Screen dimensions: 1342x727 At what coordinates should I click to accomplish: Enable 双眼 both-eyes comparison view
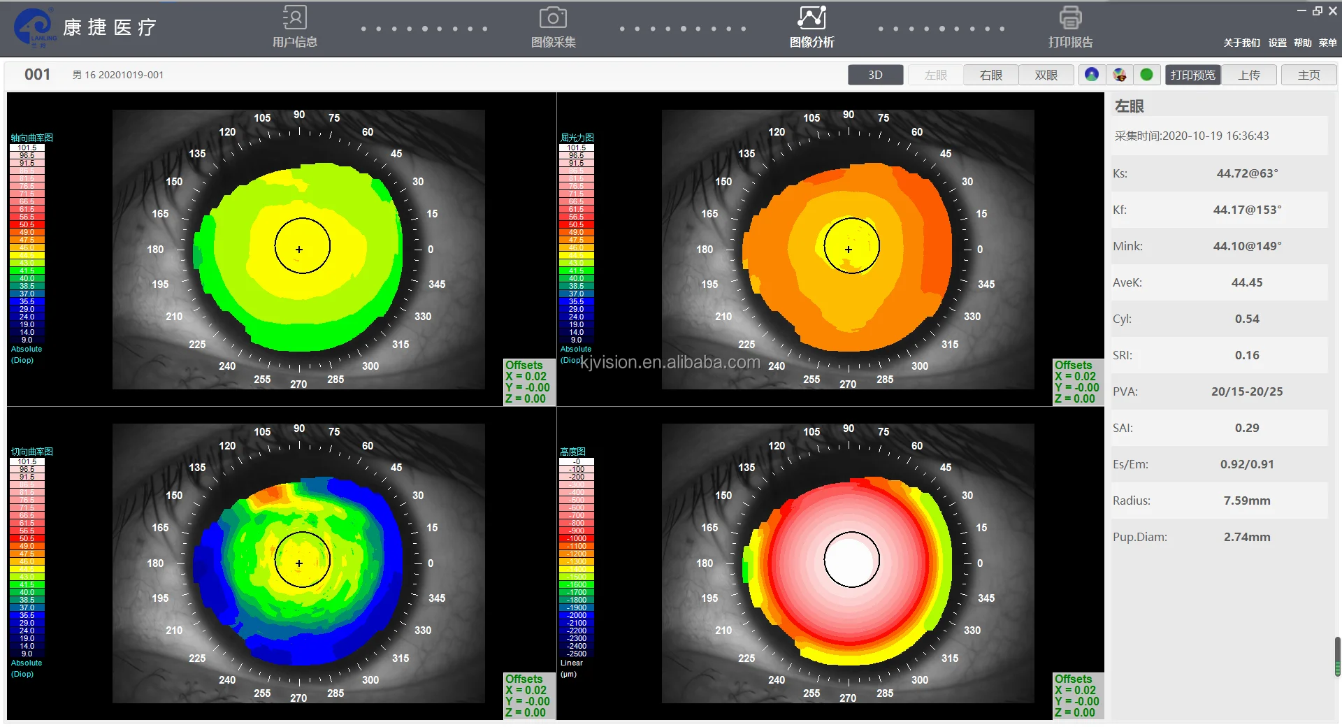pyautogui.click(x=1046, y=74)
